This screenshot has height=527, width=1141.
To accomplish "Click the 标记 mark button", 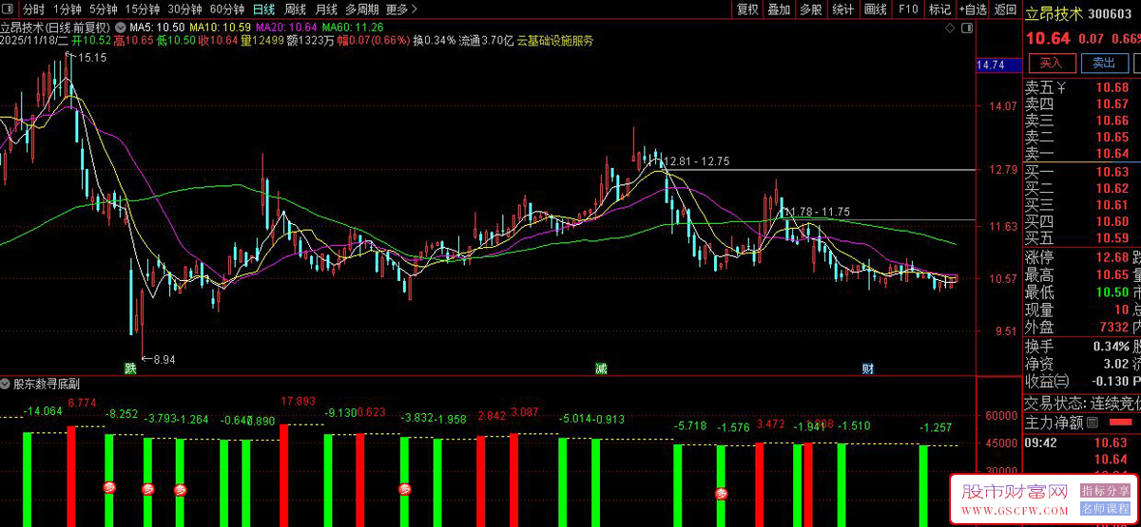I will pyautogui.click(x=939, y=9).
